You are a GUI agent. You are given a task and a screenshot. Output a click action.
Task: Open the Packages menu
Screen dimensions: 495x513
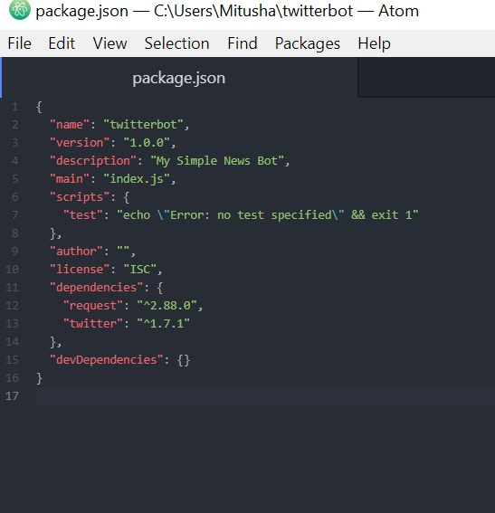tap(307, 43)
